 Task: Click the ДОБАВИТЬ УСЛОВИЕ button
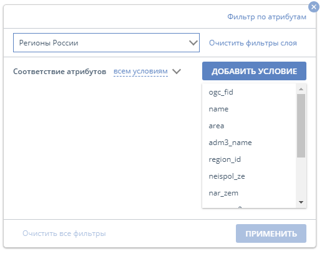(x=254, y=71)
